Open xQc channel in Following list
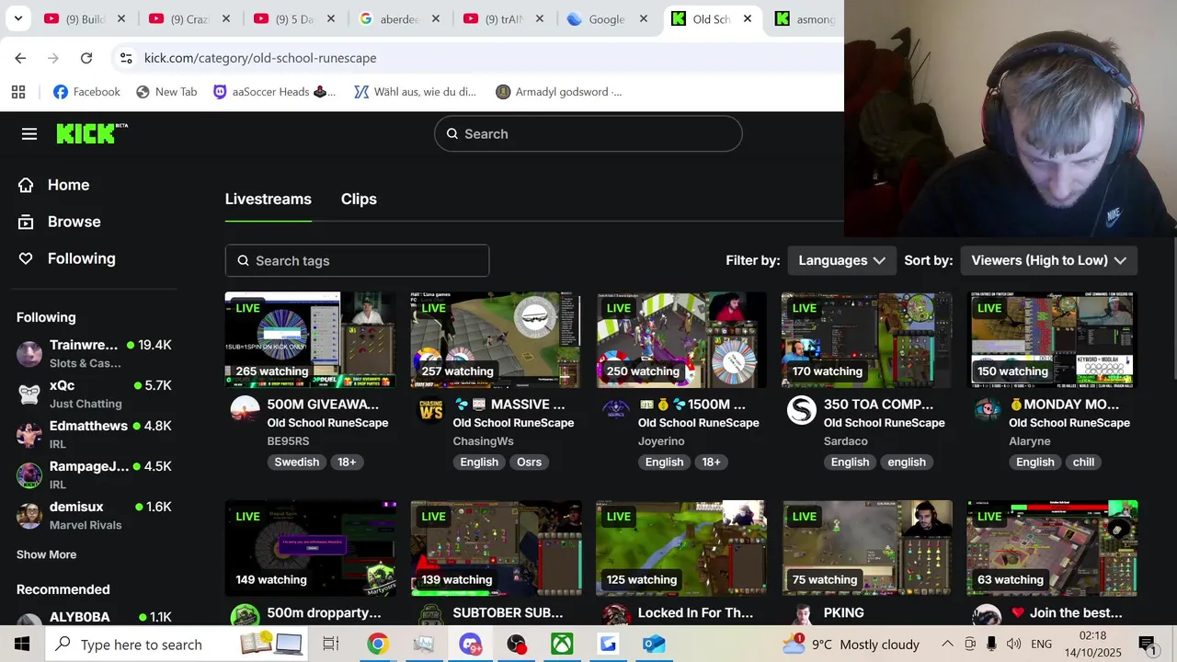Screen dimensions: 1177x662 [94, 394]
